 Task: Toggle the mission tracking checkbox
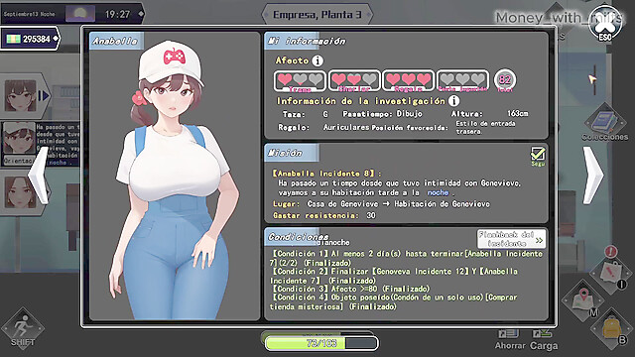(538, 154)
